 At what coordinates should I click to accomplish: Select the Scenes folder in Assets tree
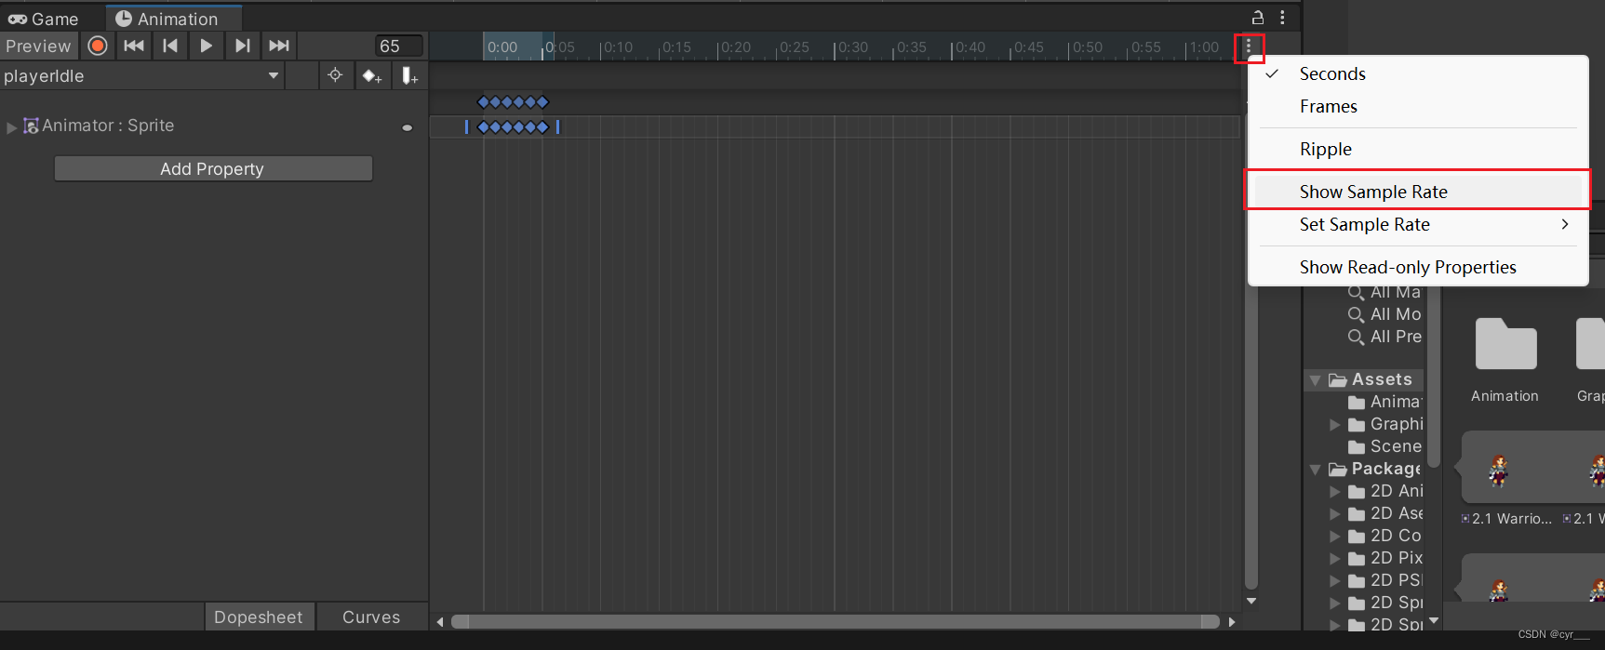[x=1385, y=446]
